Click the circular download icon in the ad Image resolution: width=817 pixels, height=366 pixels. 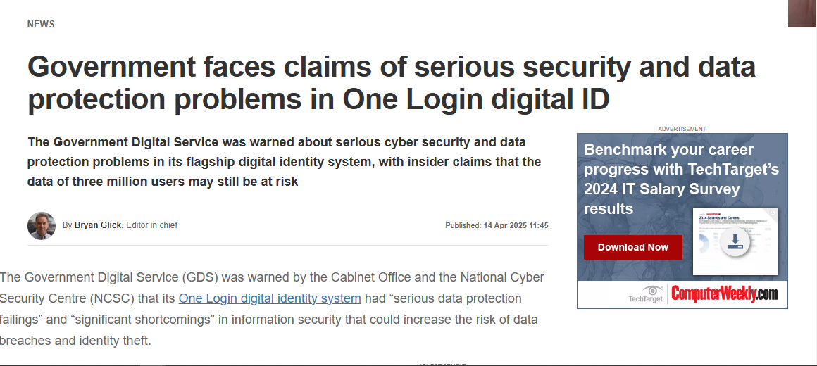[x=735, y=243]
